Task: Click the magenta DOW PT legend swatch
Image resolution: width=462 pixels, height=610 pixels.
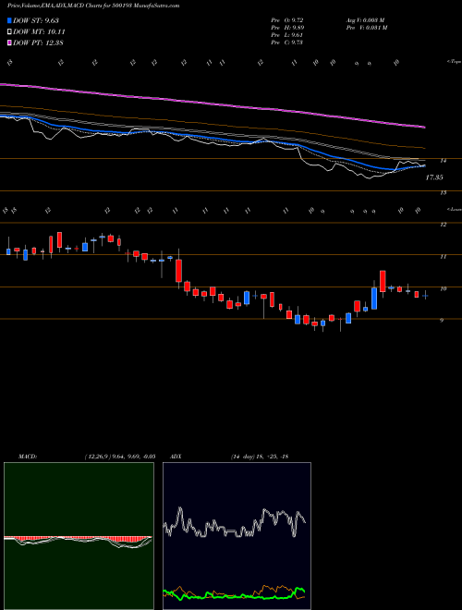Action: (10, 43)
